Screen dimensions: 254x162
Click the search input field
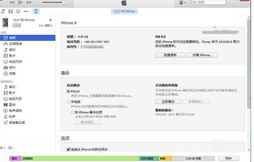(209, 3)
